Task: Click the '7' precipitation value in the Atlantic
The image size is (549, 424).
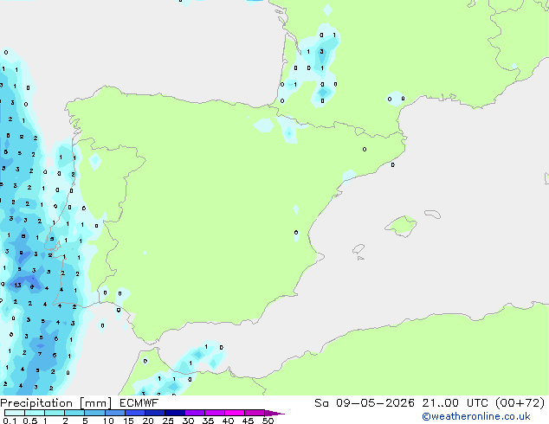Action: [x=40, y=354]
